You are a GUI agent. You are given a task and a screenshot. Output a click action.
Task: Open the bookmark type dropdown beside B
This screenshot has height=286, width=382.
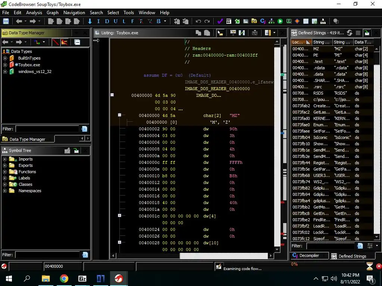point(165,21)
